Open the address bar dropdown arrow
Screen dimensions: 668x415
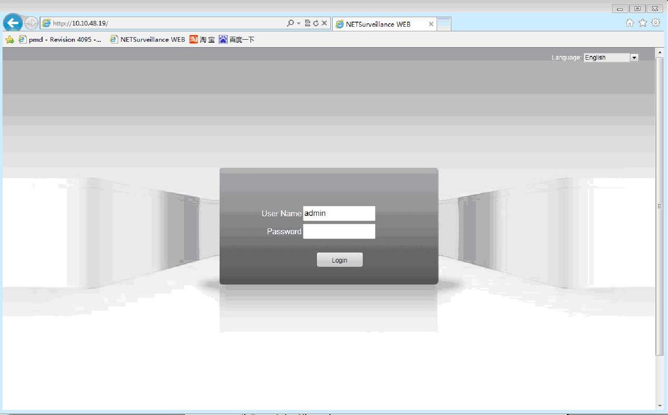pos(299,23)
